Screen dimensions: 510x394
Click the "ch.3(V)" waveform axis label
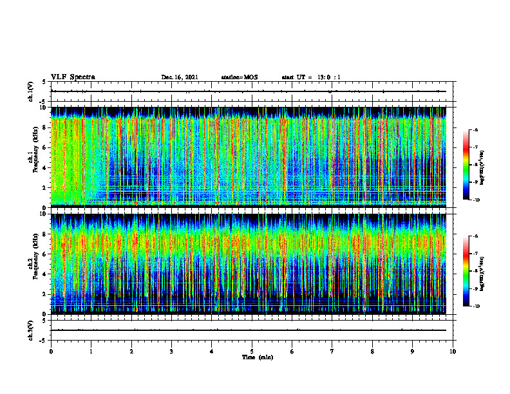click(31, 330)
